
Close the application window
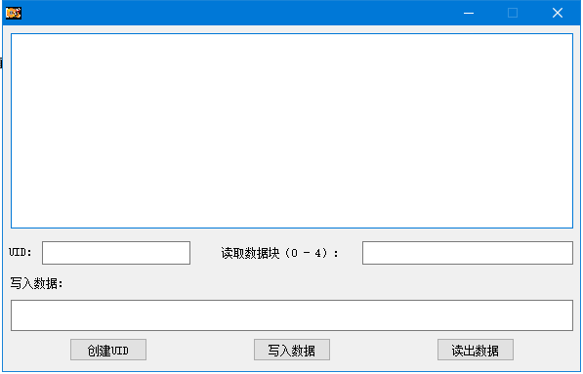pyautogui.click(x=558, y=13)
